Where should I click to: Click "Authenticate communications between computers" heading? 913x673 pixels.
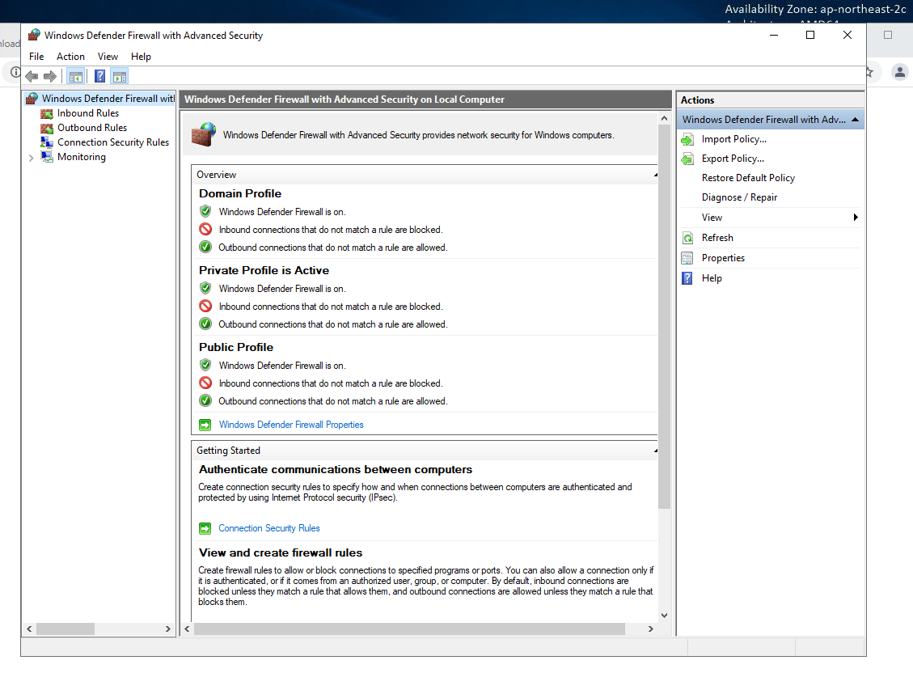click(x=336, y=470)
